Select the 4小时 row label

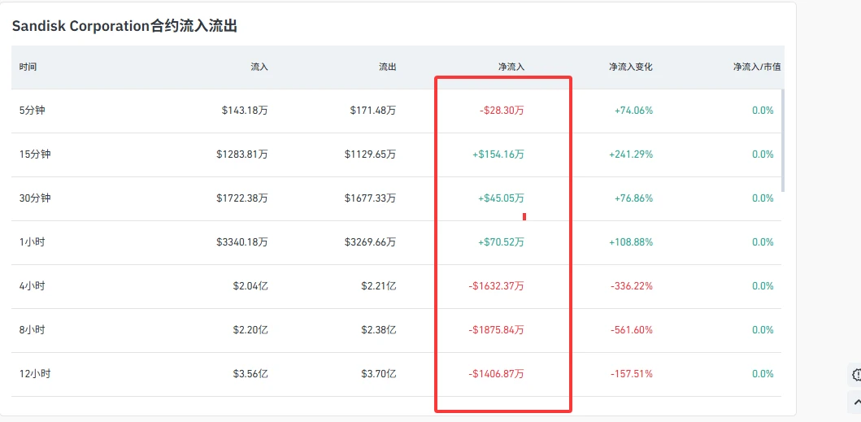[x=32, y=286]
